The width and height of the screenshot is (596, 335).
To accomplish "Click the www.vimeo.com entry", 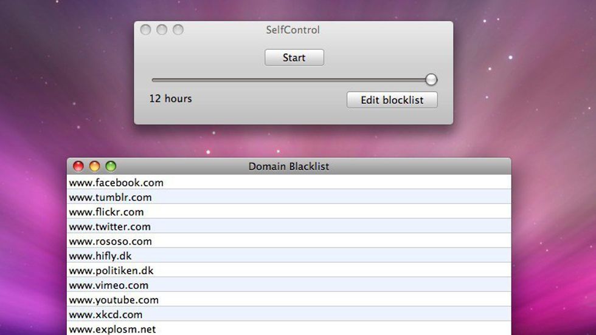I will (x=108, y=285).
